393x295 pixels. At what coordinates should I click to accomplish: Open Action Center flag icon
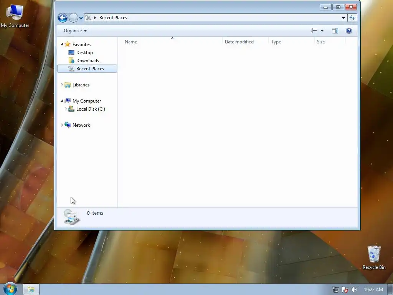pyautogui.click(x=345, y=290)
